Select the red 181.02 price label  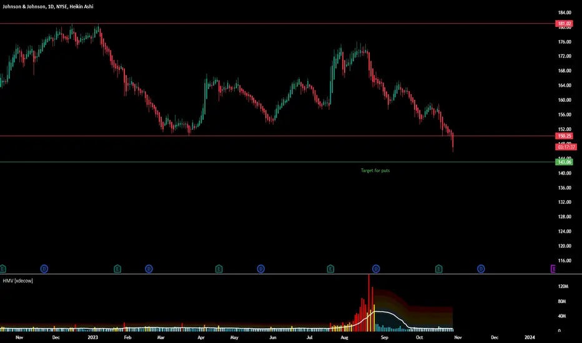coord(564,24)
